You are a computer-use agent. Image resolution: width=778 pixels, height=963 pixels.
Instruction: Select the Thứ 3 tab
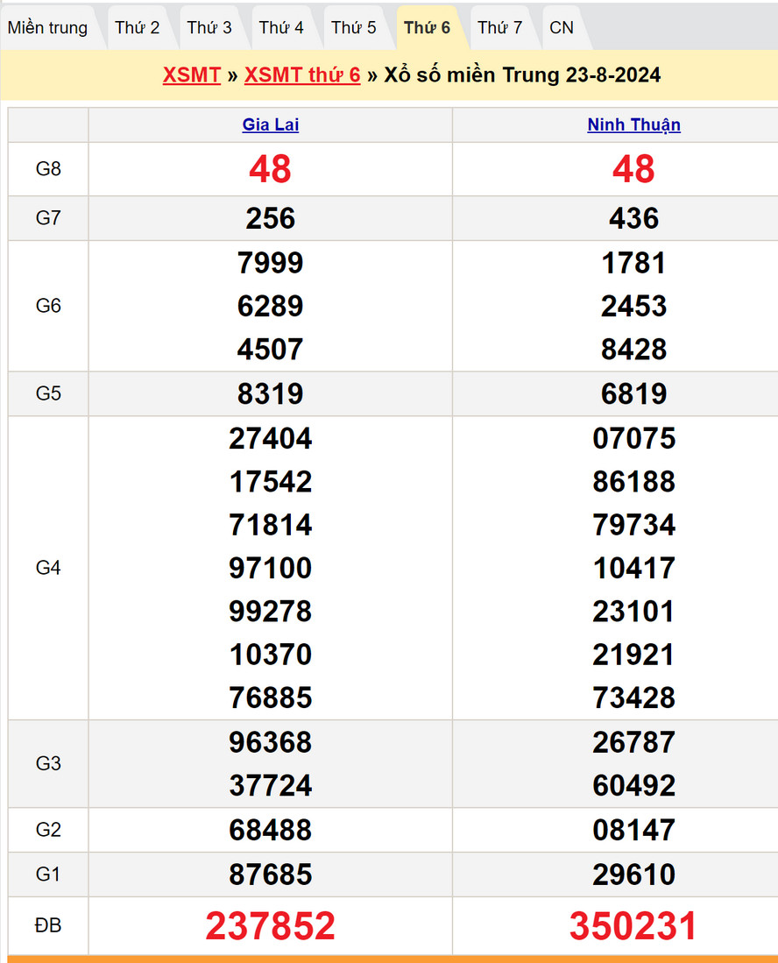[209, 28]
